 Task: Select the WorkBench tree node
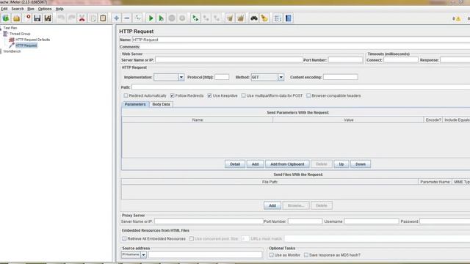pos(12,51)
